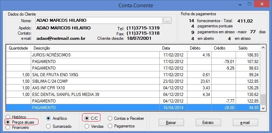Select ESC DENTAL SANIFIL PLUS MEDIA 39 row

click(133, 95)
